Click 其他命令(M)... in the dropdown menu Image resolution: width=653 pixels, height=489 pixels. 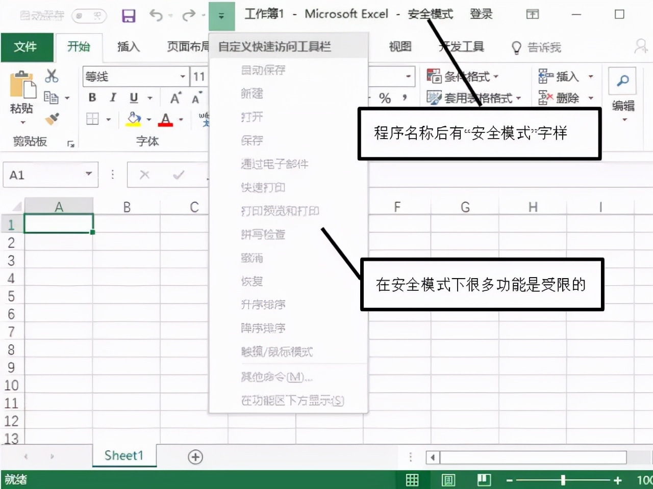[x=278, y=377]
